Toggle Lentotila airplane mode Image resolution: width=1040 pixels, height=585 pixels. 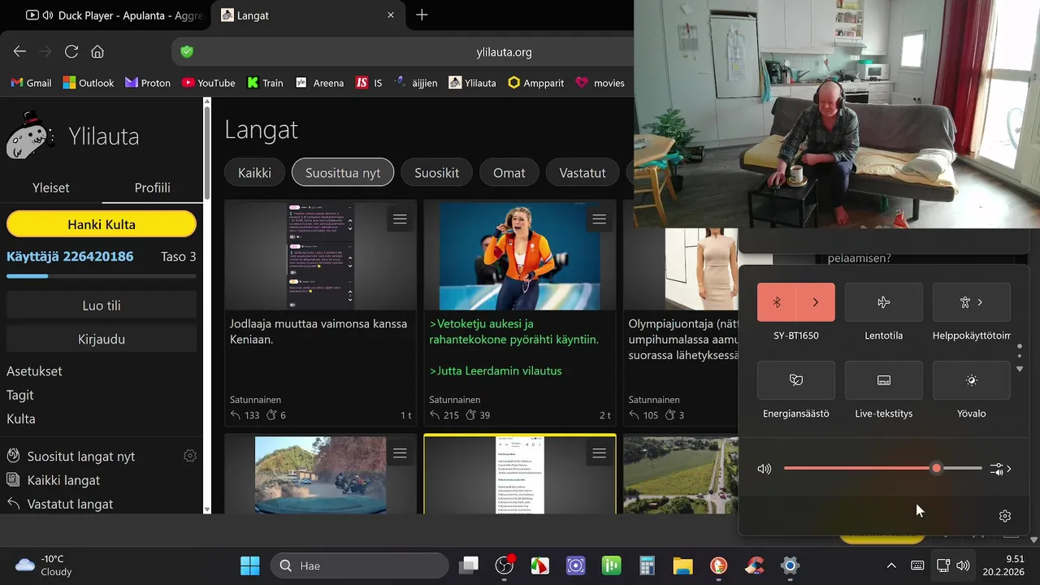pos(884,302)
